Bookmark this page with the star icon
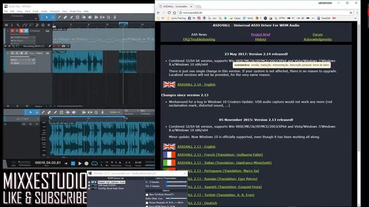This screenshot has width=369, height=207. point(351,13)
